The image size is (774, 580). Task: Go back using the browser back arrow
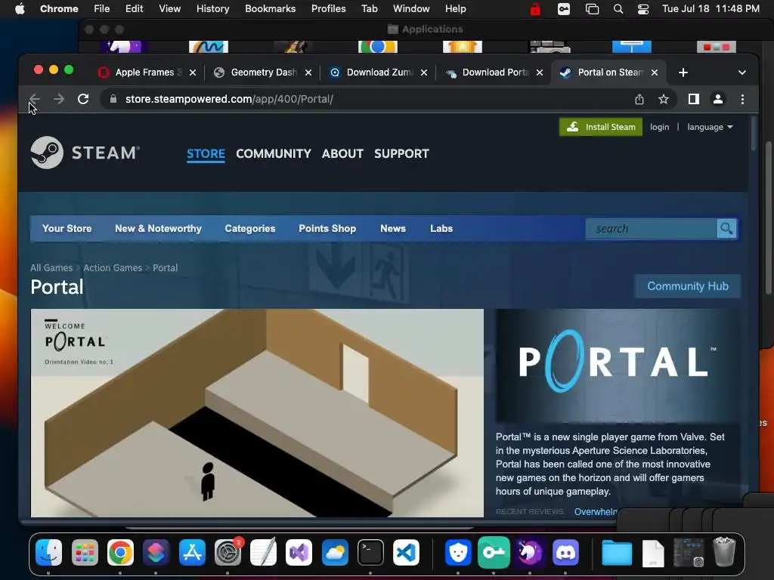click(34, 99)
